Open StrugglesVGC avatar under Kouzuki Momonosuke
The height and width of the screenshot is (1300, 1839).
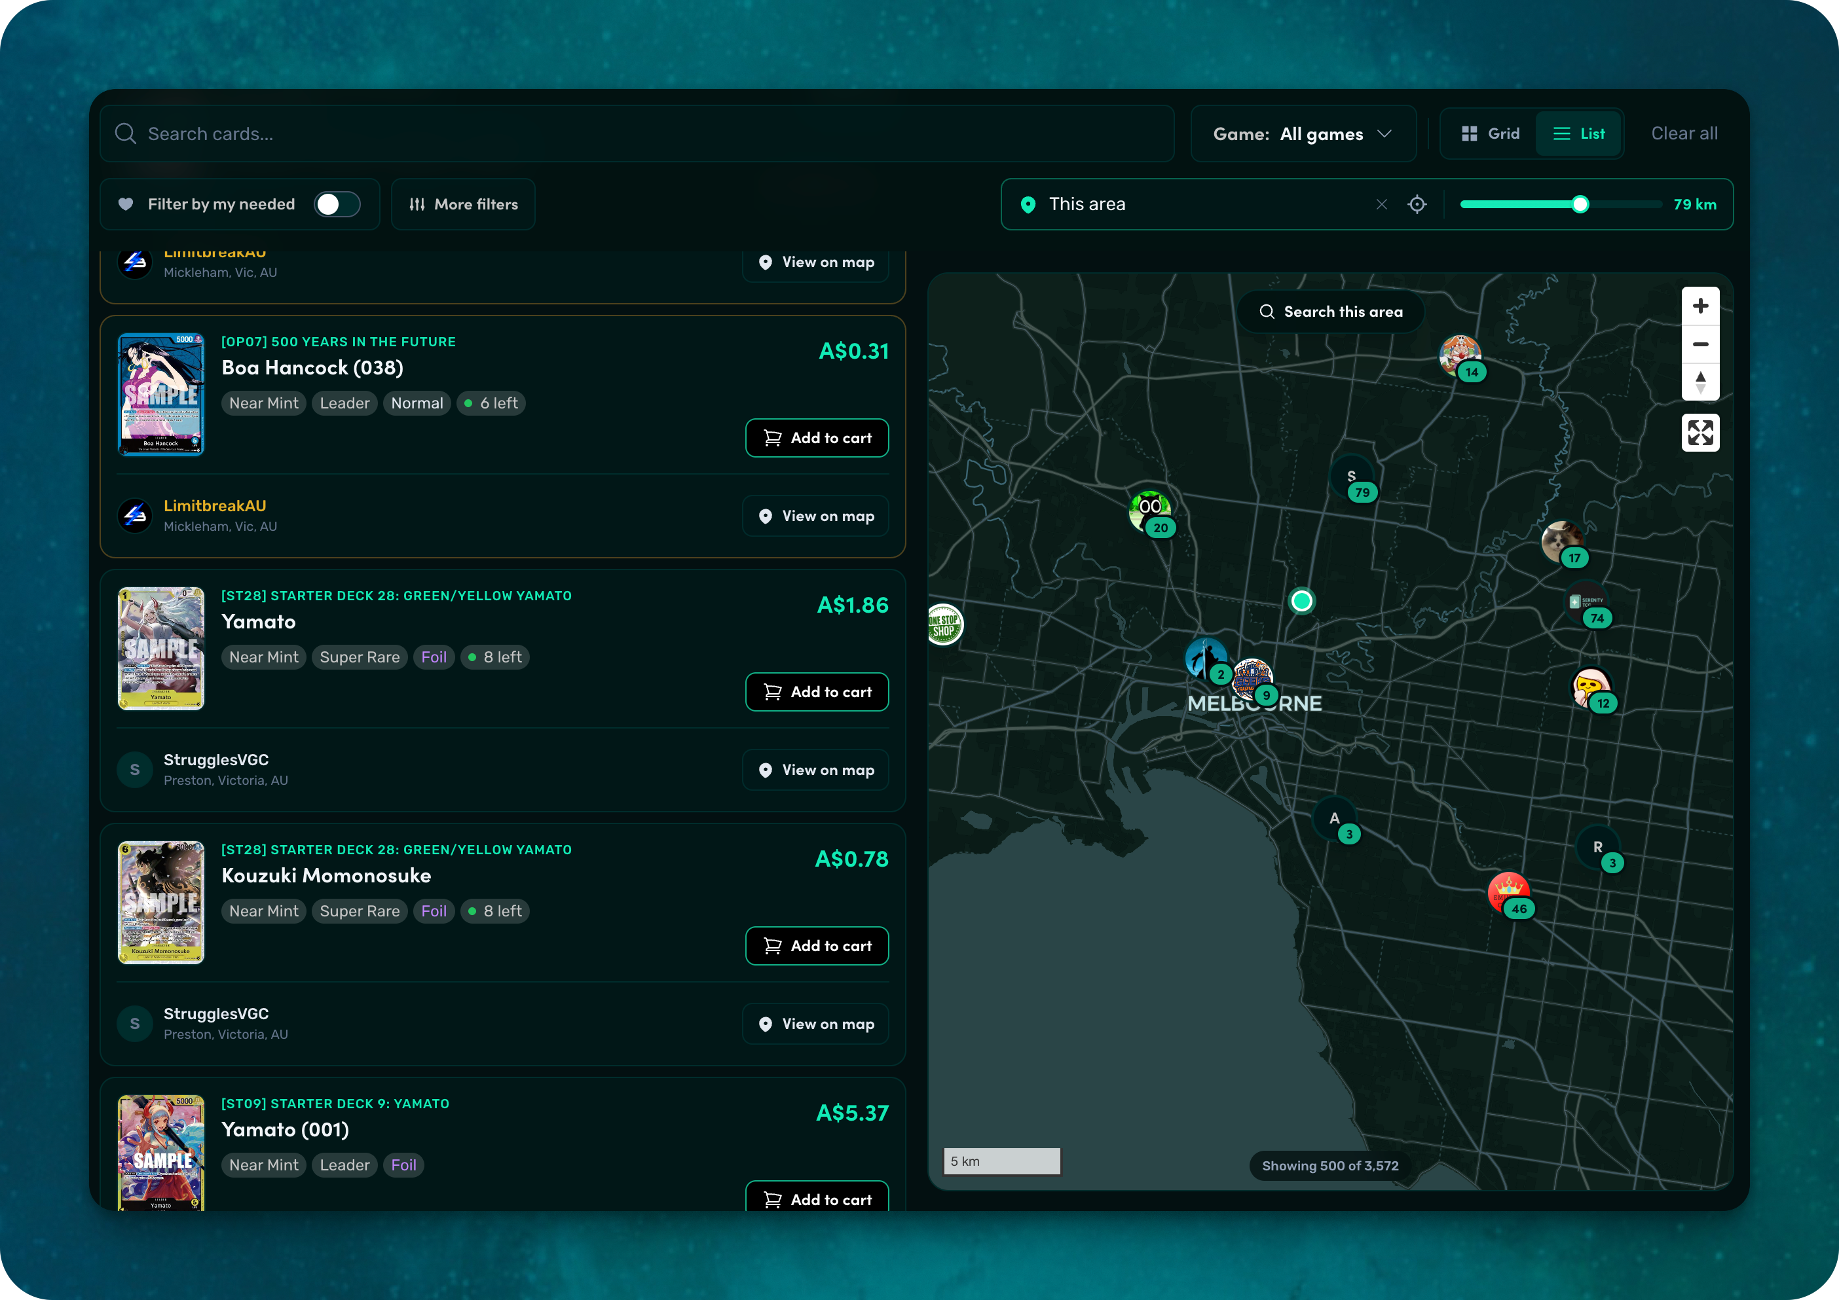[134, 1023]
